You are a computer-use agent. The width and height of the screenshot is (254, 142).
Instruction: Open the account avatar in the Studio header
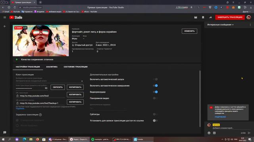pyautogui.click(x=249, y=17)
